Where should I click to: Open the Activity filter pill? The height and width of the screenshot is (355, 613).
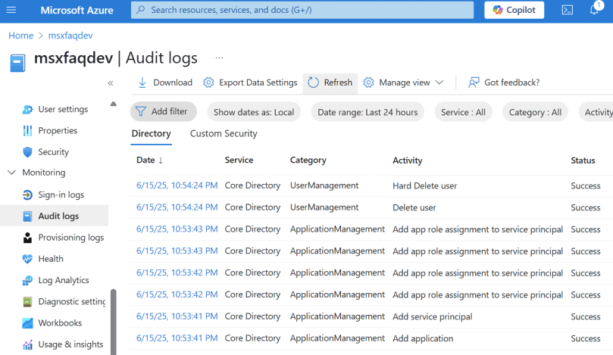596,112
